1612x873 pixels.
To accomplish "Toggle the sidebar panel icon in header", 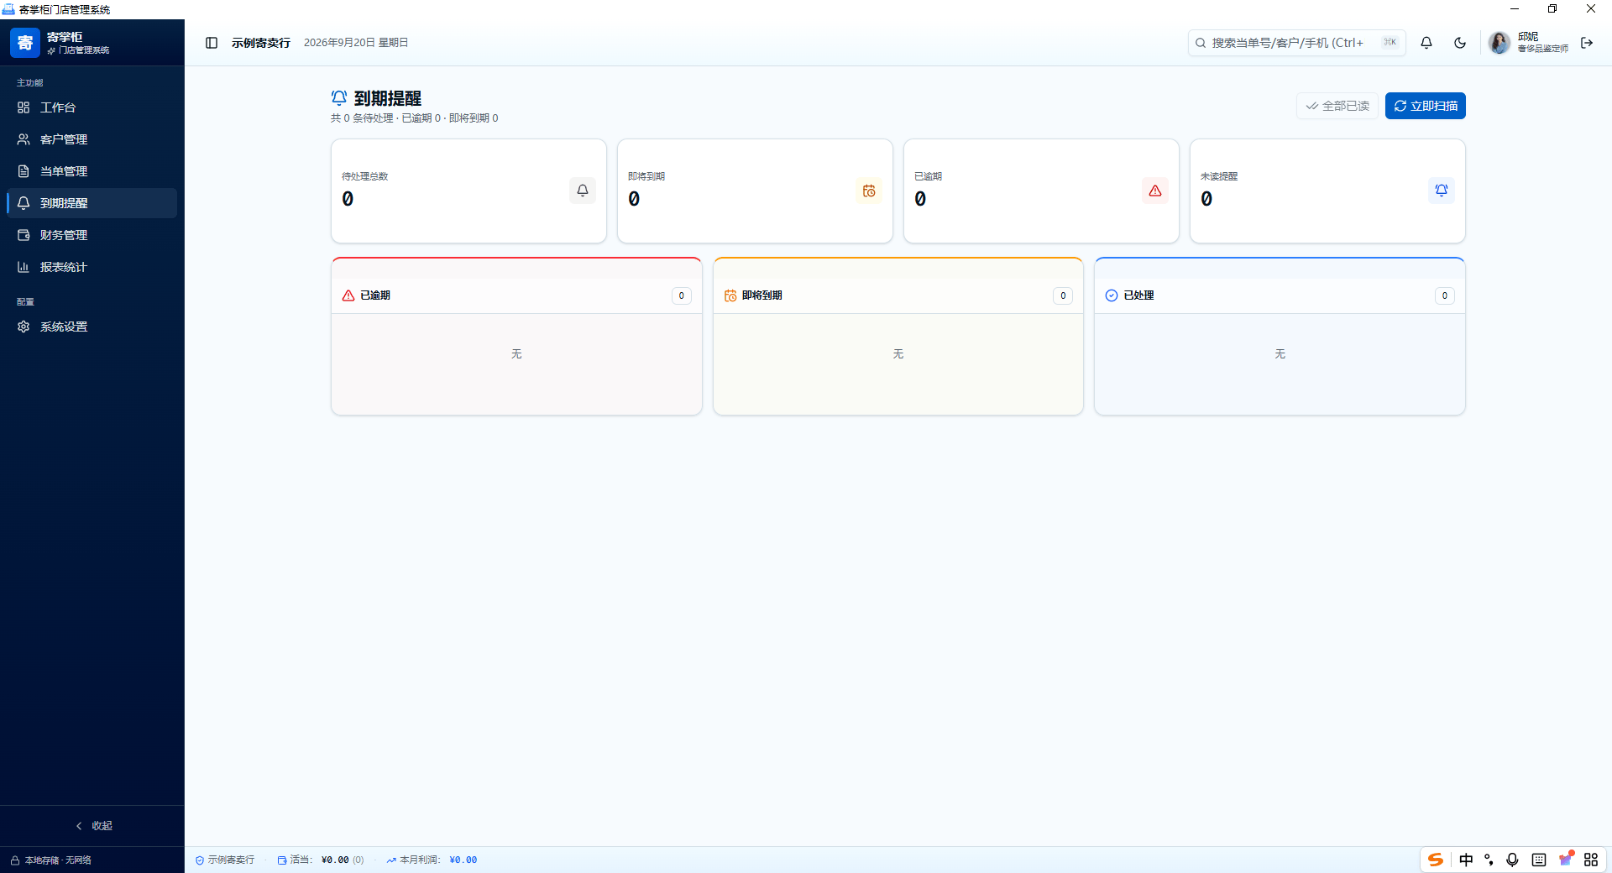I will 212,43.
